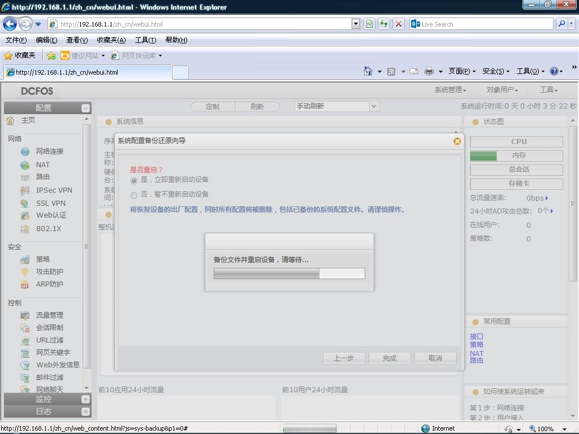
Task: Open the 帮助(H) menu
Action: pyautogui.click(x=176, y=40)
